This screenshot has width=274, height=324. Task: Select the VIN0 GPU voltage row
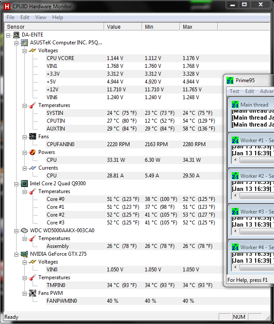click(x=135, y=270)
